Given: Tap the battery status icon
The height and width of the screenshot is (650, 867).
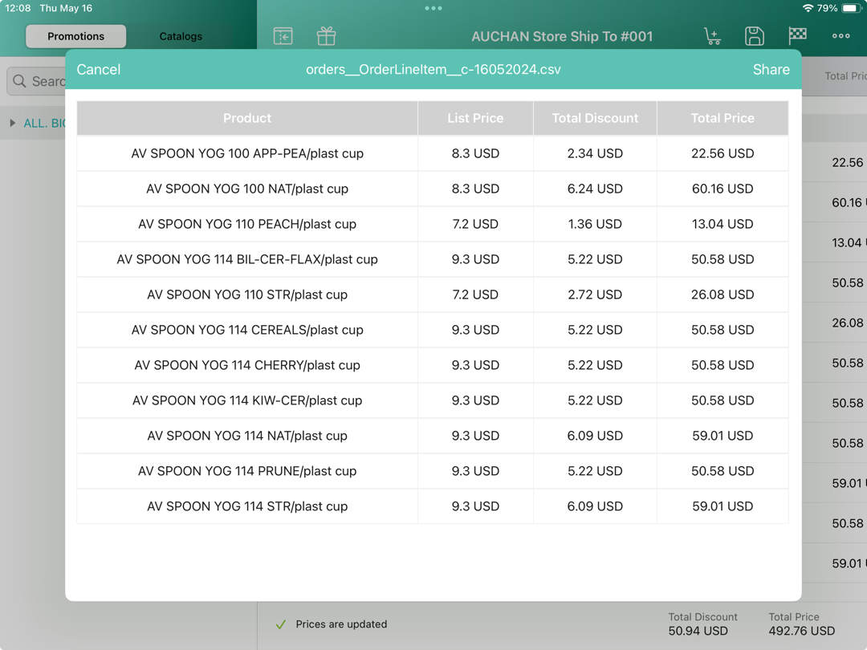Looking at the screenshot, I should 849,8.
